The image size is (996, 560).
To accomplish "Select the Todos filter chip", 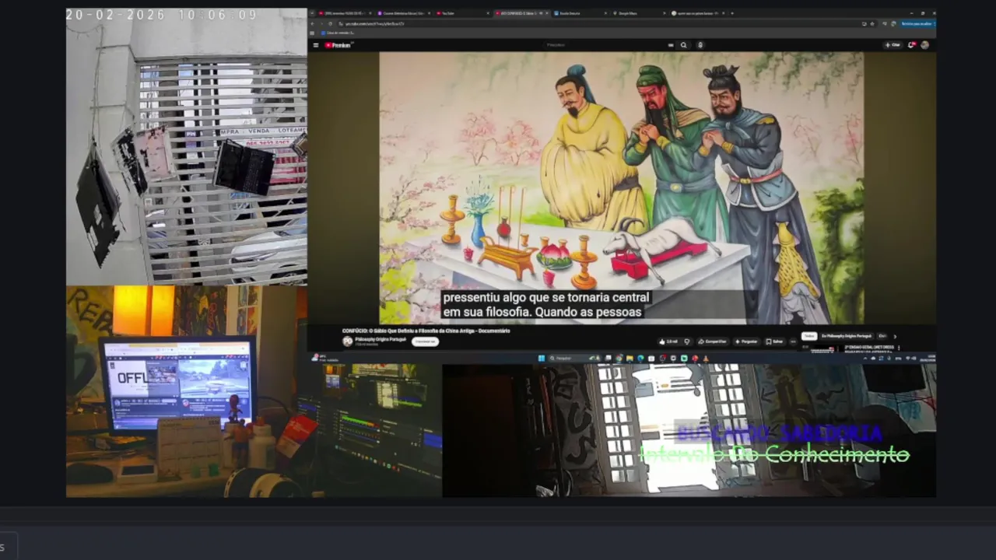I will coord(809,336).
